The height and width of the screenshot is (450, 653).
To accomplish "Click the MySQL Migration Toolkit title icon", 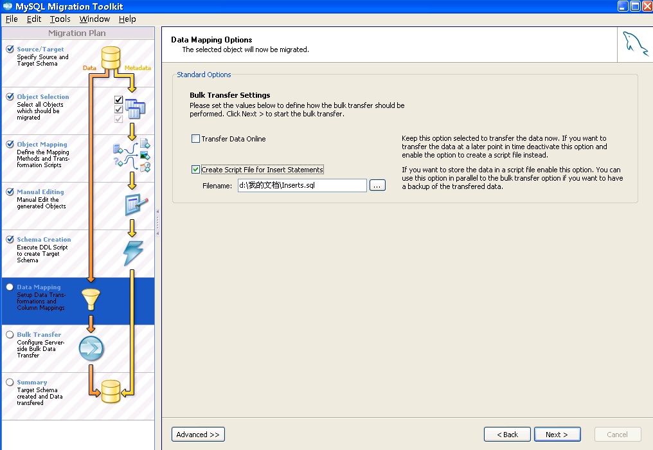I will (x=8, y=6).
